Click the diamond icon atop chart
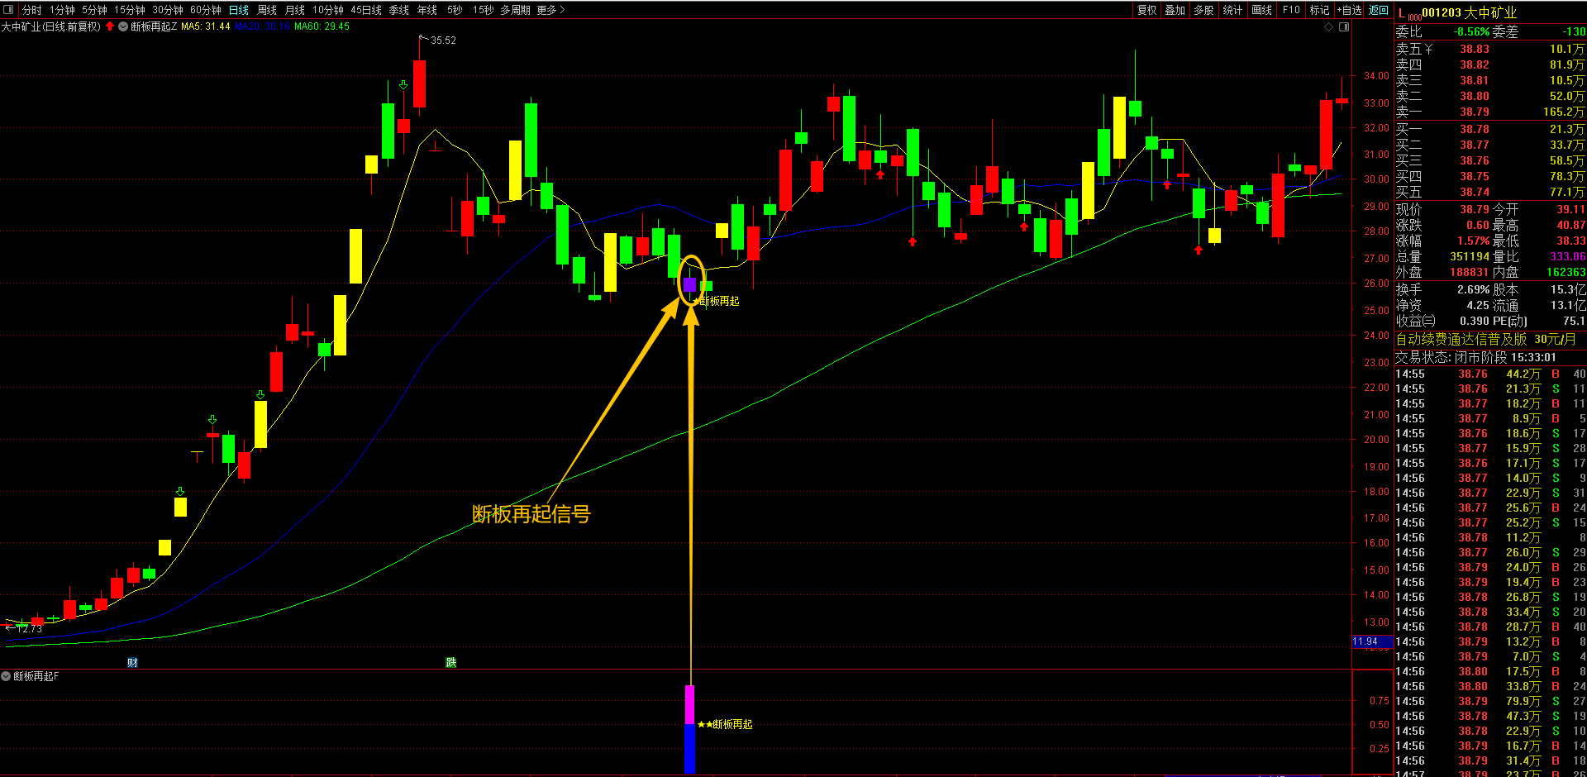Screen dimensions: 1587x777 click(1329, 26)
